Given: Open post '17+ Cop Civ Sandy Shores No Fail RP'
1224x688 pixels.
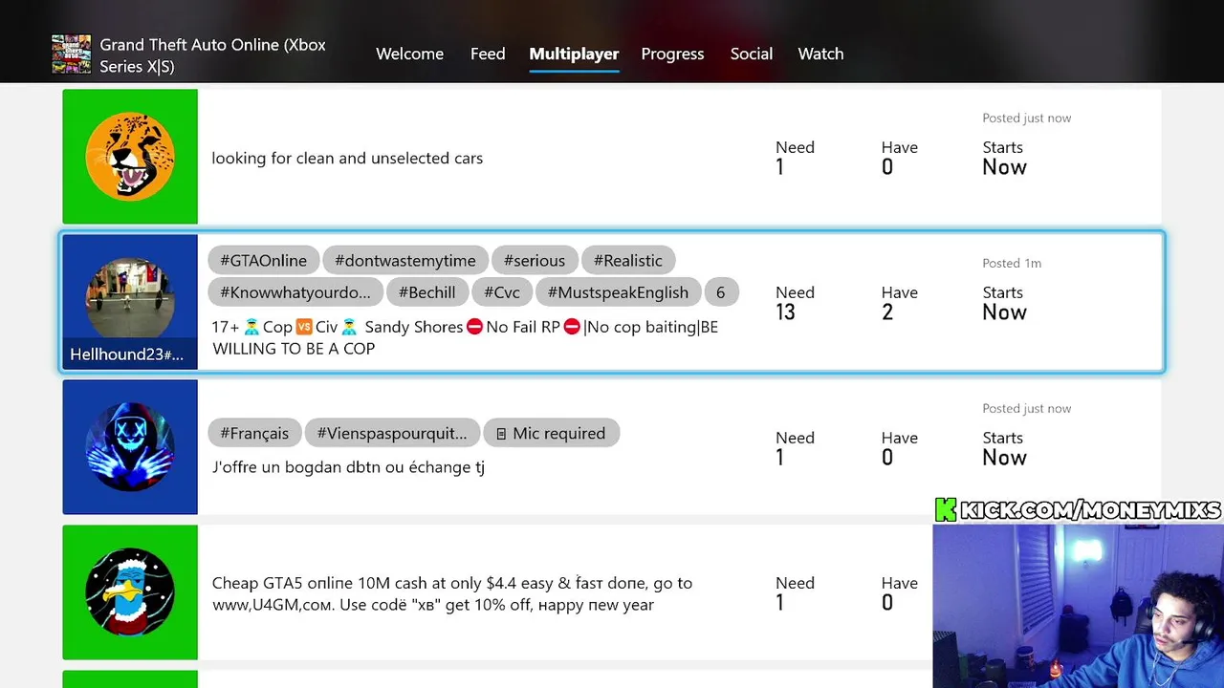Looking at the screenshot, I should click(612, 302).
